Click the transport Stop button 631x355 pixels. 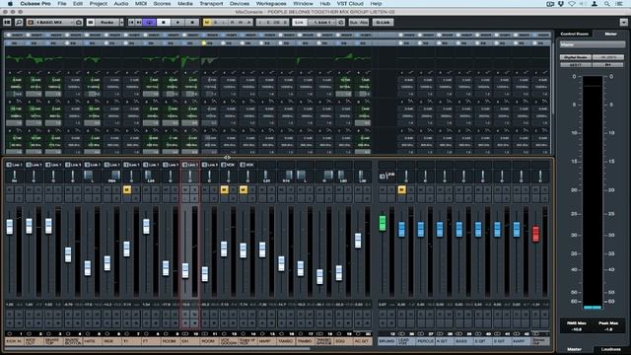click(x=164, y=22)
